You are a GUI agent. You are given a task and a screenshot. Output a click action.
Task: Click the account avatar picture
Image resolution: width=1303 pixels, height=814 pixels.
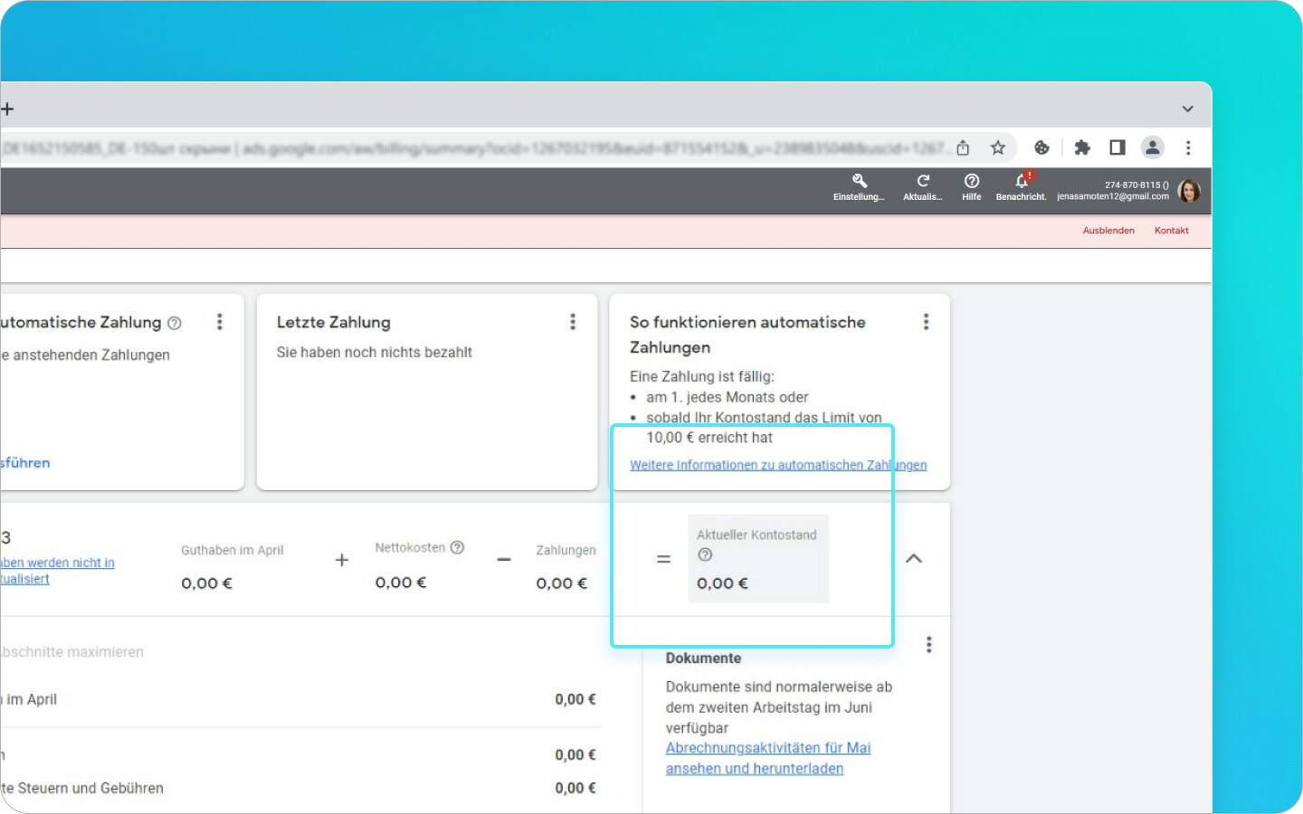1189,191
